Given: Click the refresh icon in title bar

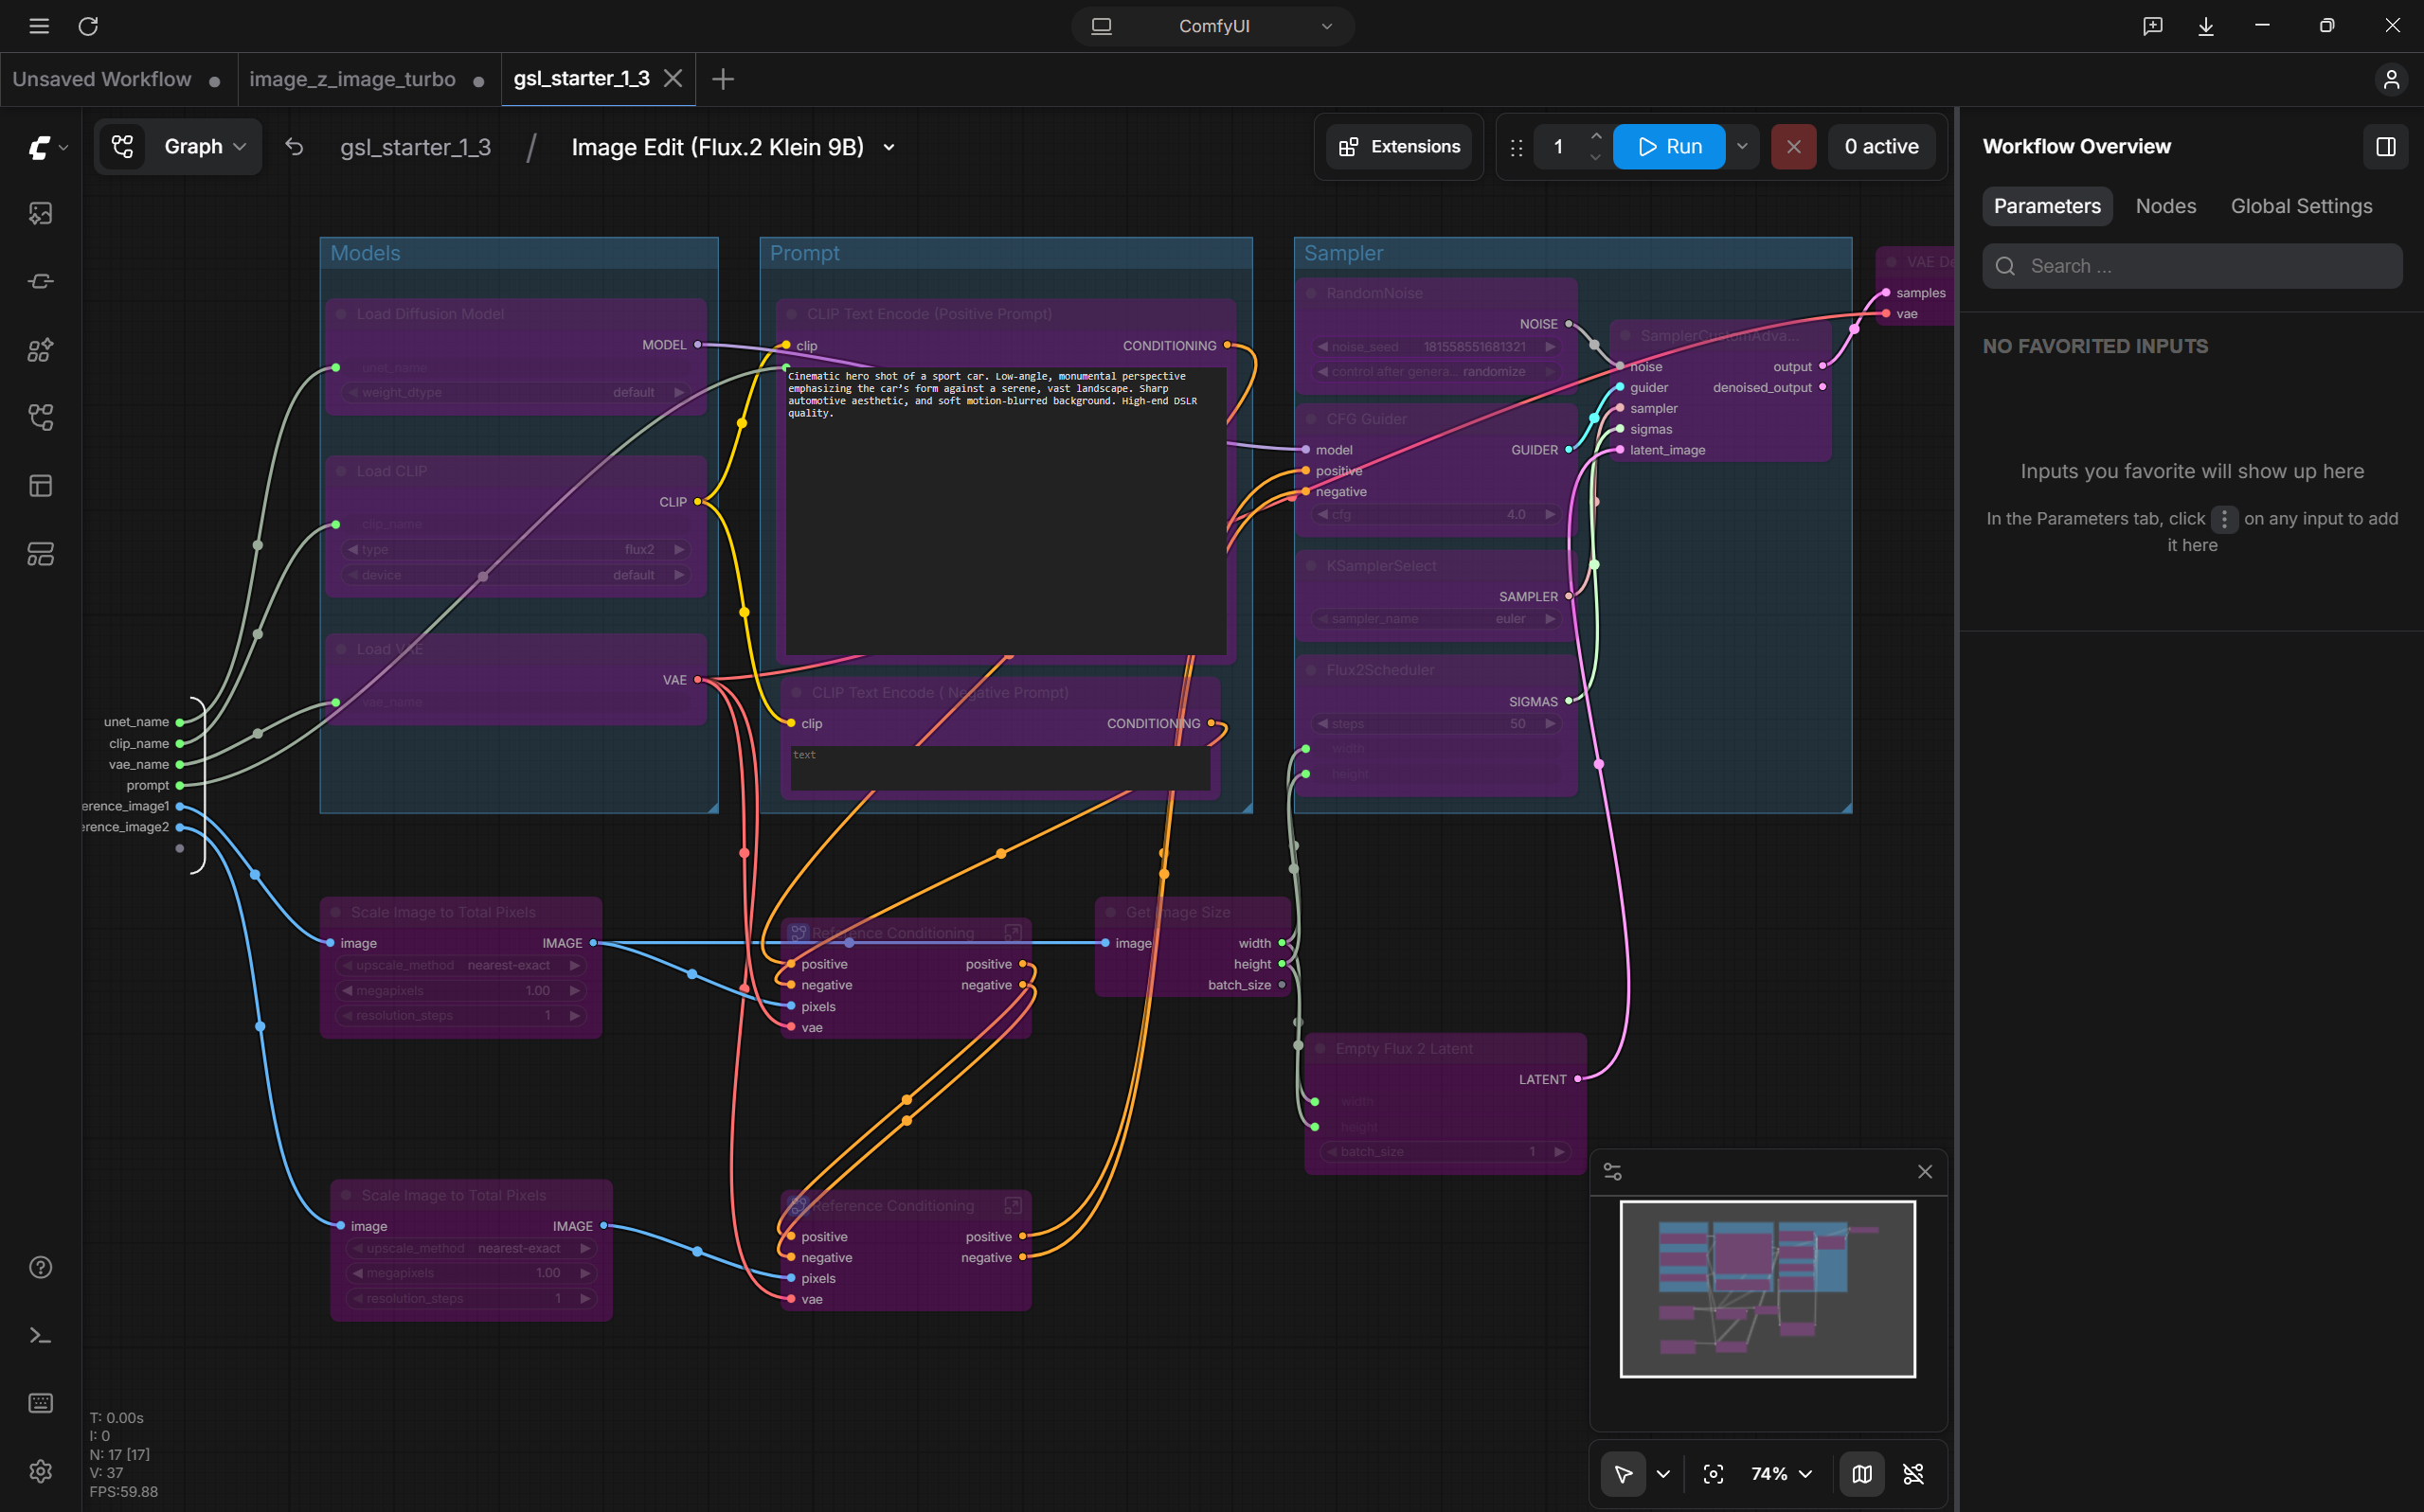Looking at the screenshot, I should 88,26.
